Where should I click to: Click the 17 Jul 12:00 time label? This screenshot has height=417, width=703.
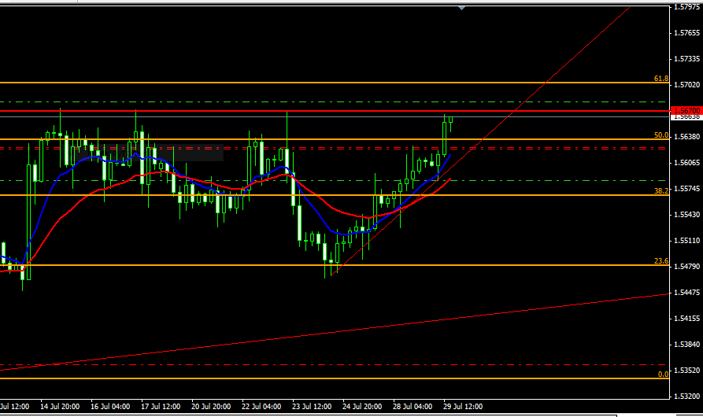tap(161, 407)
